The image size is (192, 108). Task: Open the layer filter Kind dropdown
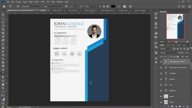tap(166, 49)
